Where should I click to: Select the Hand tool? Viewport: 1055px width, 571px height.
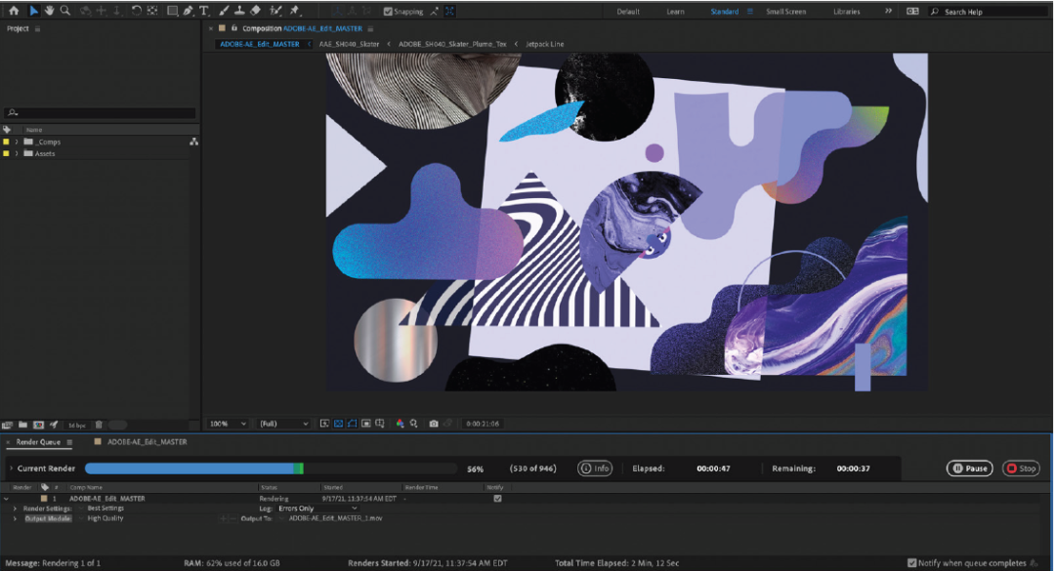pos(49,11)
